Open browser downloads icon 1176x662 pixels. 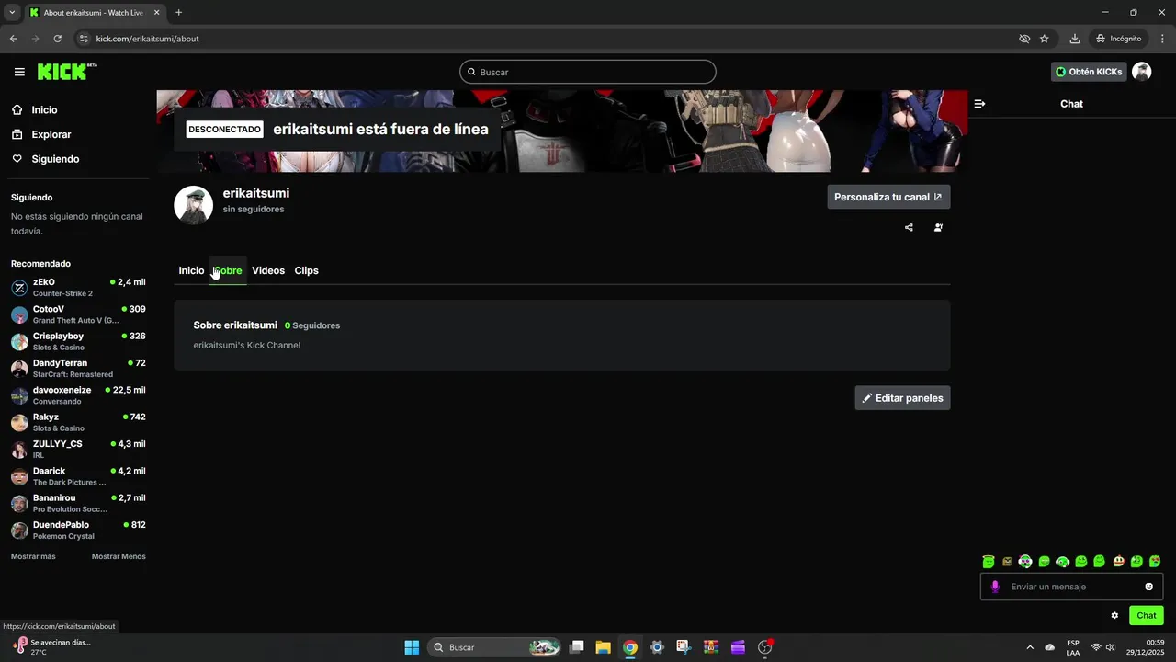1074,39
